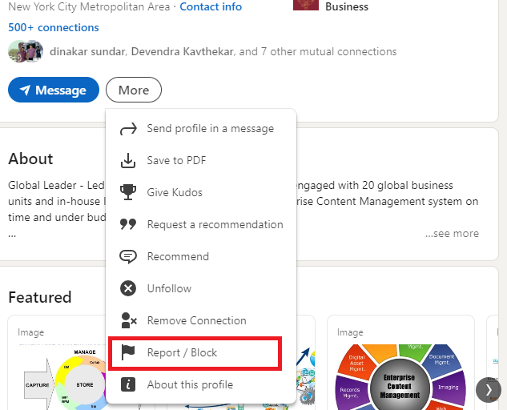Image resolution: width=507 pixels, height=410 pixels.
Task: Click the flag icon for Report / Block
Action: (128, 352)
